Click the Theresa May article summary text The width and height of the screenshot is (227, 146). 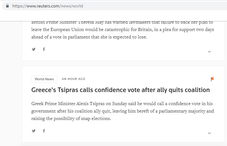tap(122, 30)
